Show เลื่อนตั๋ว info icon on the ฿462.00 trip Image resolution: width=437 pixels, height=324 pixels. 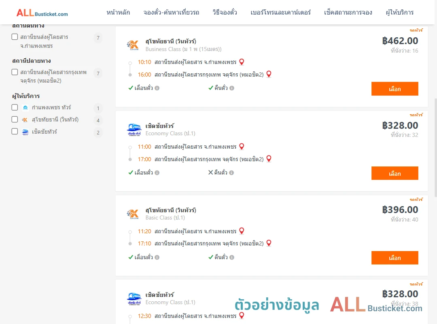(157, 88)
